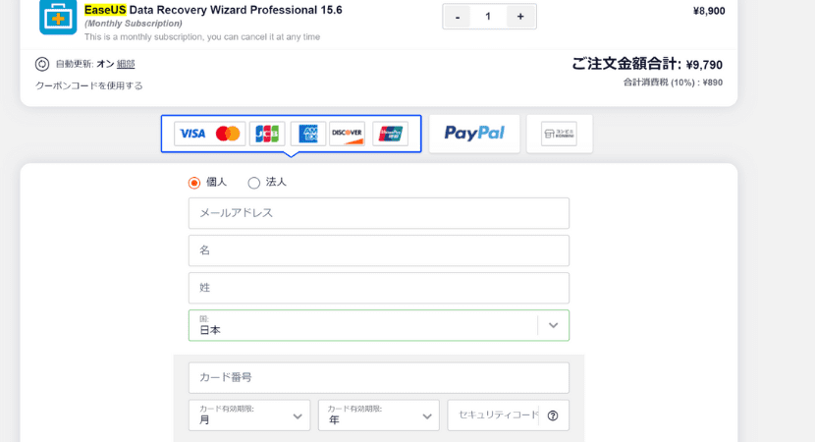Screen dimensions: 815x442
Task: Select the 法人 radio button
Action: pos(253,183)
